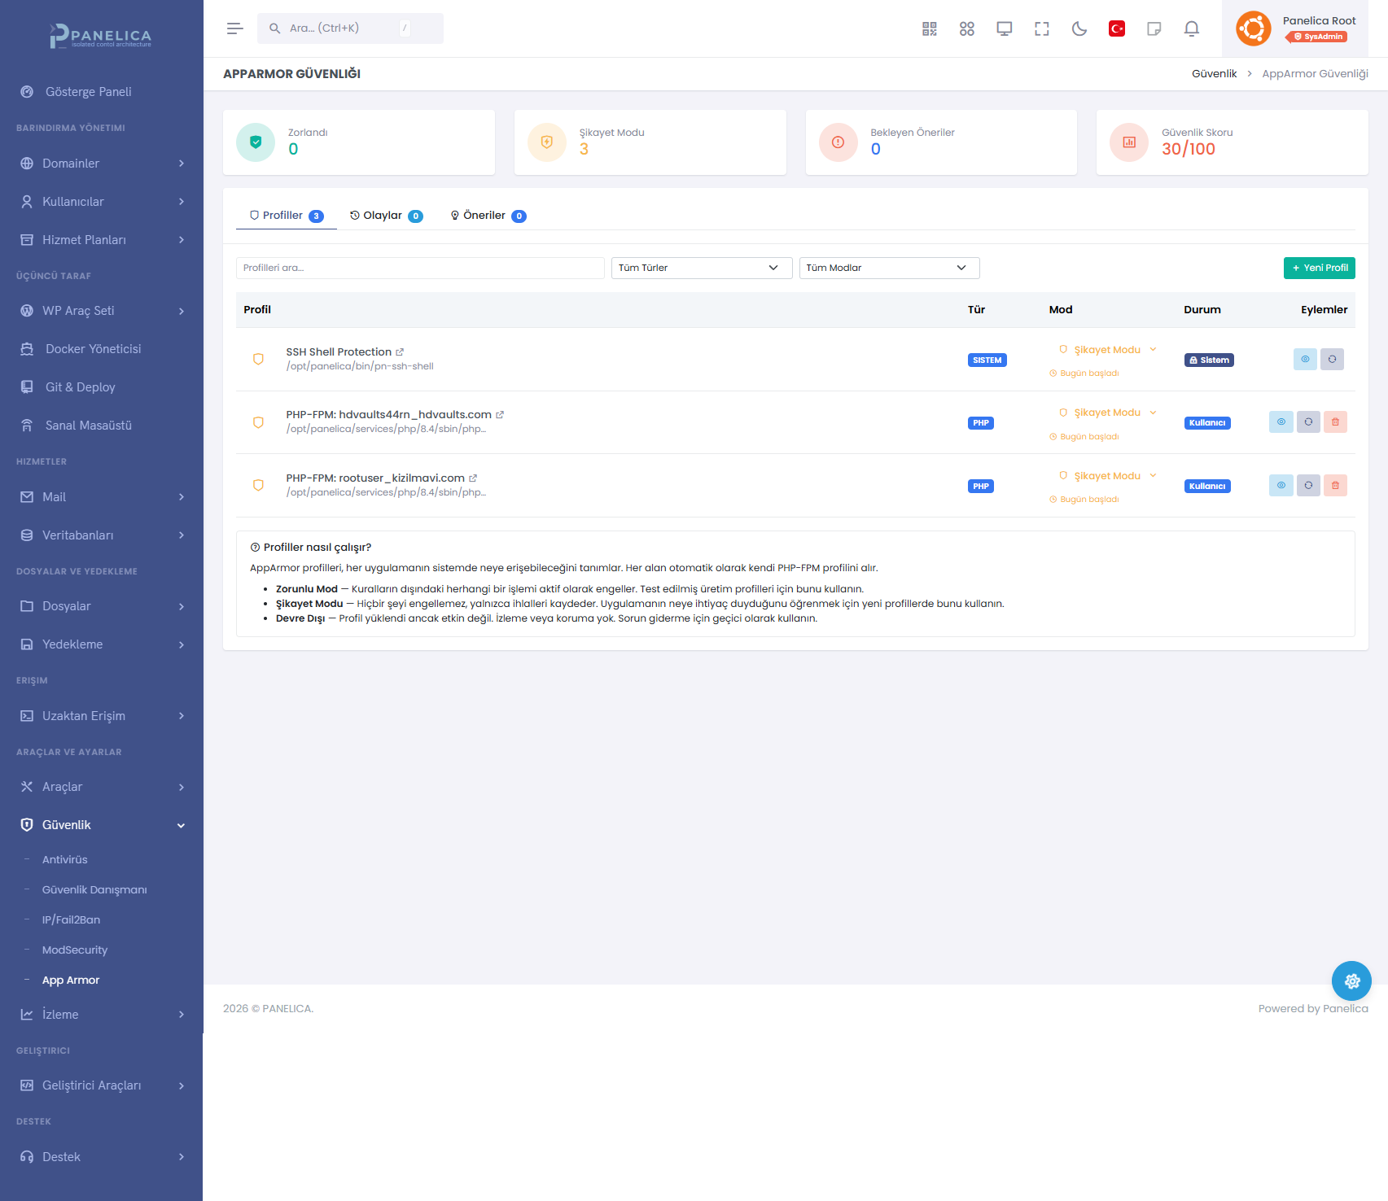The height and width of the screenshot is (1201, 1388).
Task: Open the notifications bell
Action: pos(1191,29)
